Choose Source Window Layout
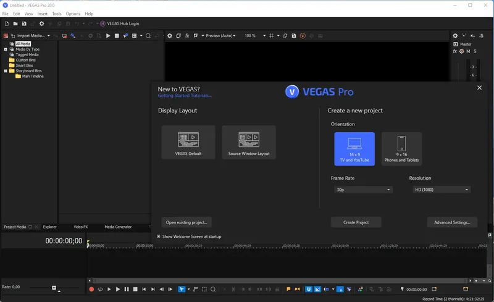Image resolution: width=494 pixels, height=302 pixels. 249,142
